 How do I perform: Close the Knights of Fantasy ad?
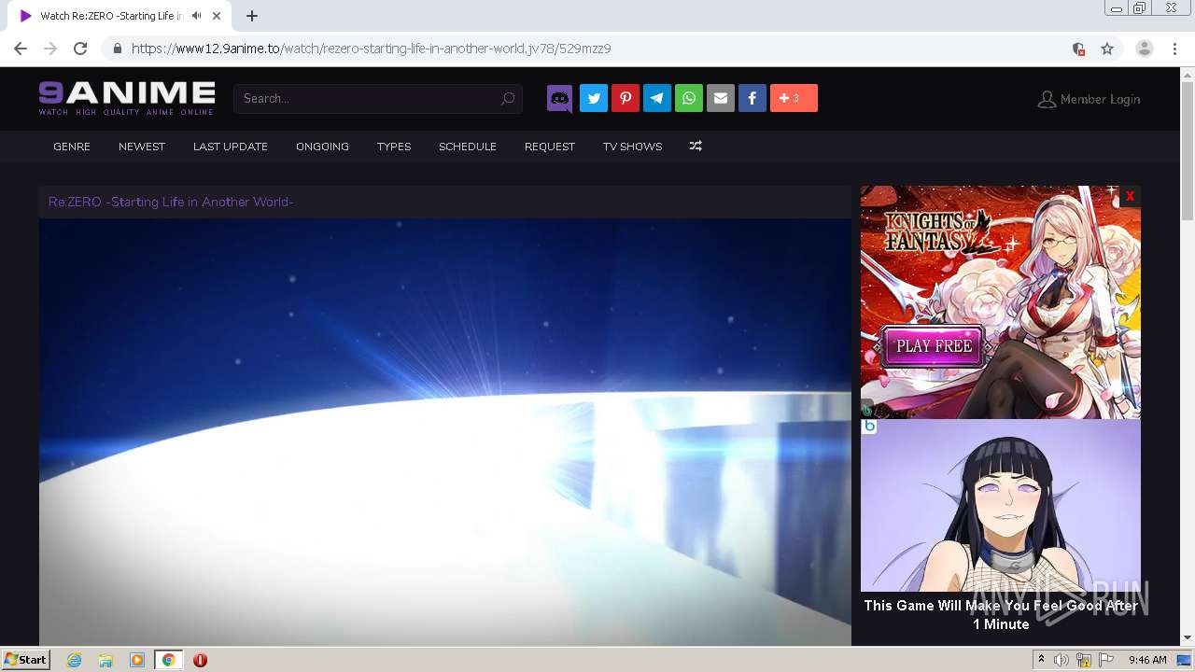tap(1130, 196)
